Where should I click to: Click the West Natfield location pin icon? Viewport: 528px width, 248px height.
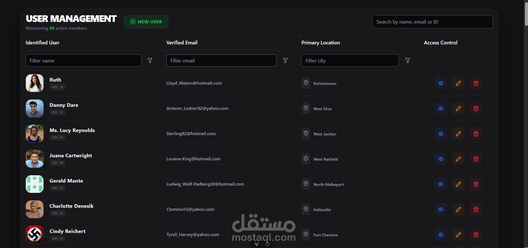pyautogui.click(x=306, y=159)
